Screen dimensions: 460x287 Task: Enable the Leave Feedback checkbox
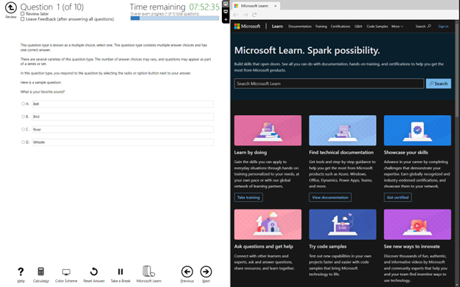pyautogui.click(x=23, y=19)
